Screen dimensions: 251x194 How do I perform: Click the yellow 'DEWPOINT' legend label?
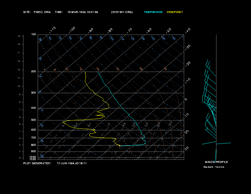pyautogui.click(x=175, y=12)
